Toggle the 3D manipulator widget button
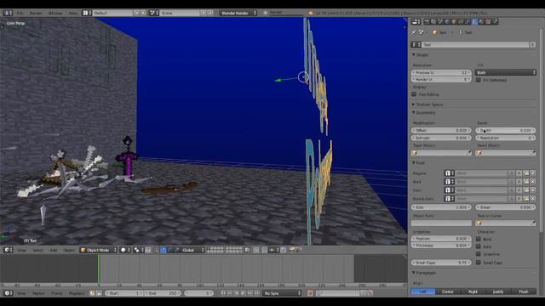The image size is (545, 306). click(x=157, y=250)
